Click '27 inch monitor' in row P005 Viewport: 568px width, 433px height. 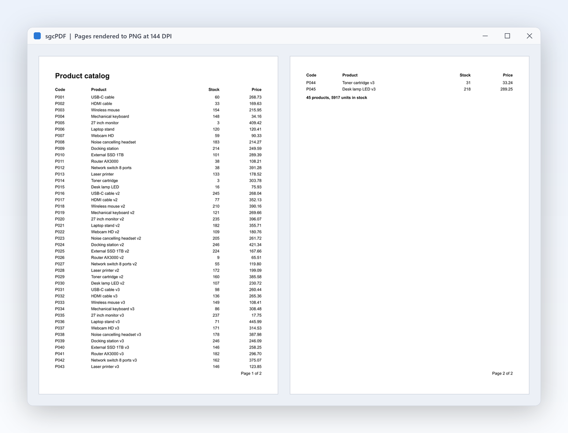[x=105, y=123]
